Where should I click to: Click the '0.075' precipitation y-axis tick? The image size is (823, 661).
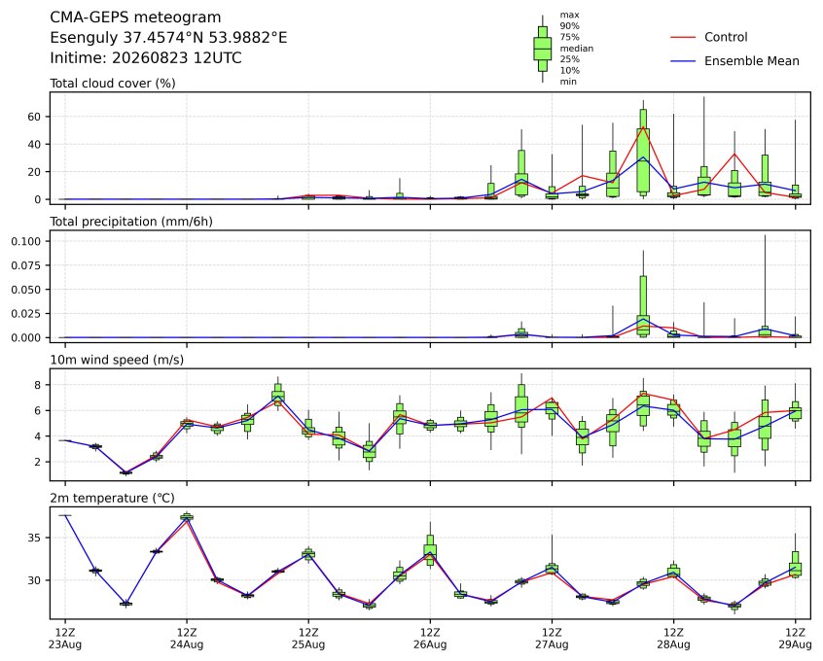(26, 265)
